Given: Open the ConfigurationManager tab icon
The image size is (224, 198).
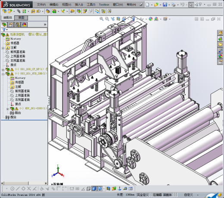Looking at the screenshot, I should 18,25.
